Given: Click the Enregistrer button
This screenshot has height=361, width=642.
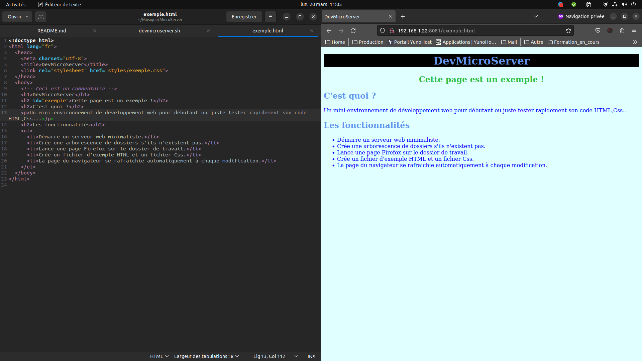Looking at the screenshot, I should (244, 17).
